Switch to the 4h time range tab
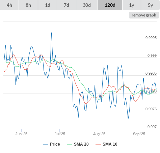The height and width of the screenshot is (153, 160). (x=9, y=5)
